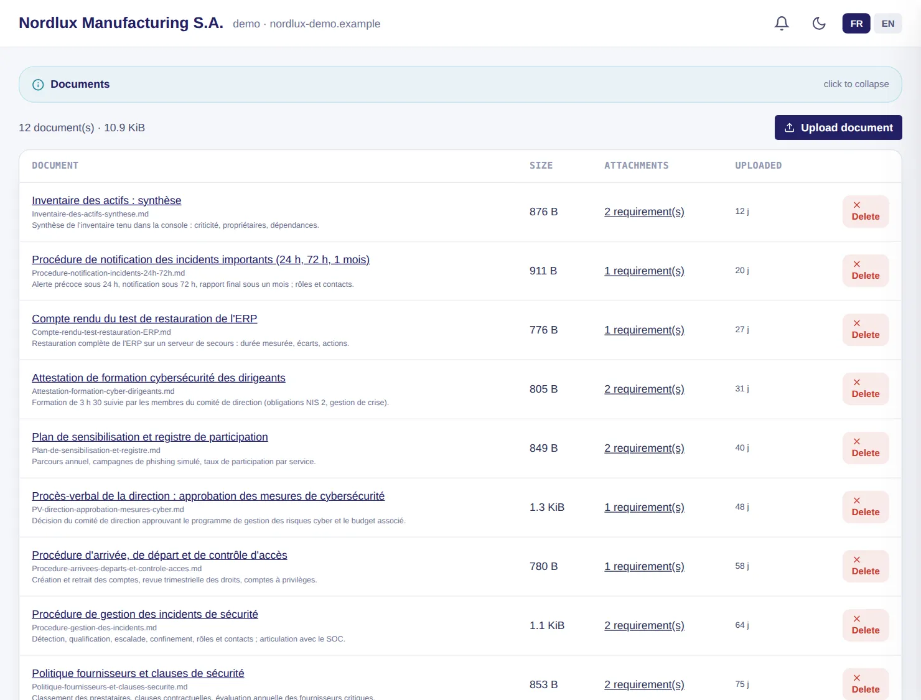The width and height of the screenshot is (921, 700).
Task: View the 1 requirement for the 911 B document
Action: [x=644, y=271]
